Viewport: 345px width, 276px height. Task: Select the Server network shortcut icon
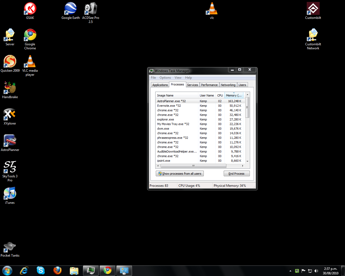pos(10,37)
